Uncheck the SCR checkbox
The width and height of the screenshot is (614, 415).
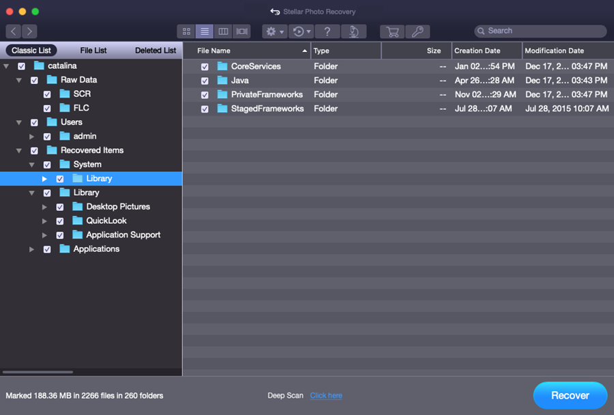click(x=47, y=94)
